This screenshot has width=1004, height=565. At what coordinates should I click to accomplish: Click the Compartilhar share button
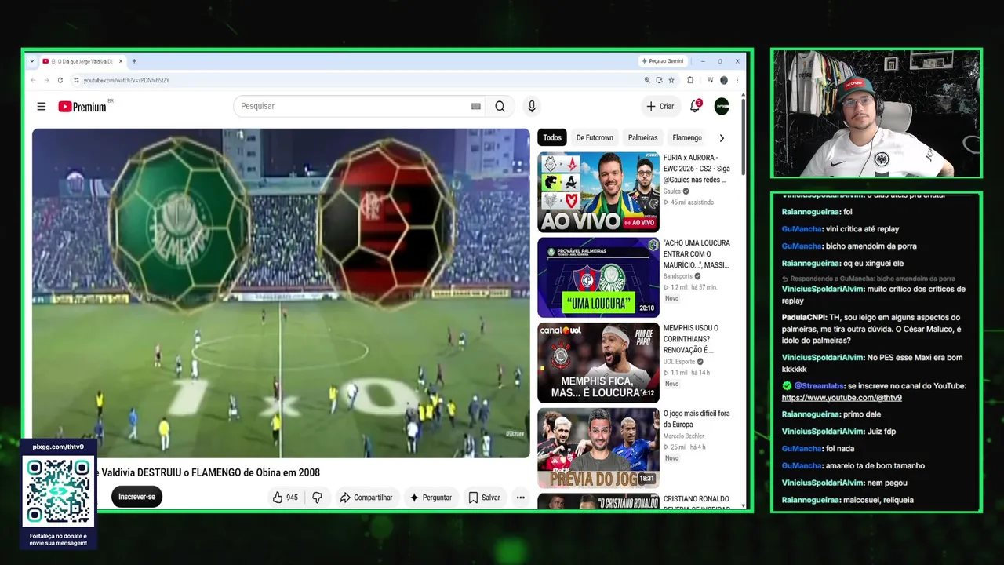[366, 498]
